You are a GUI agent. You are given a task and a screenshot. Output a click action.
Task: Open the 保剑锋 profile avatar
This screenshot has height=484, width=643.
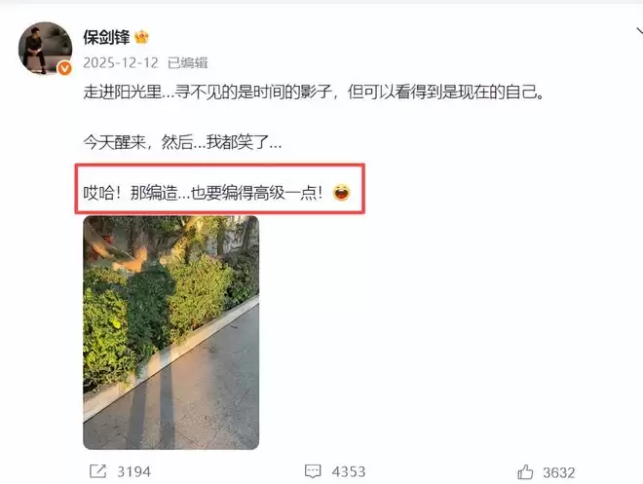click(x=45, y=49)
